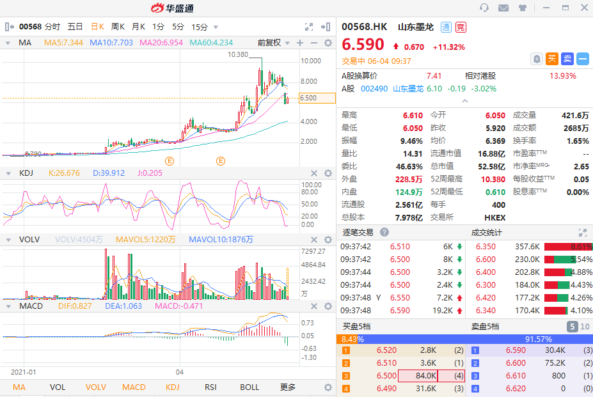Click the blue 卖 sell button

(567, 59)
